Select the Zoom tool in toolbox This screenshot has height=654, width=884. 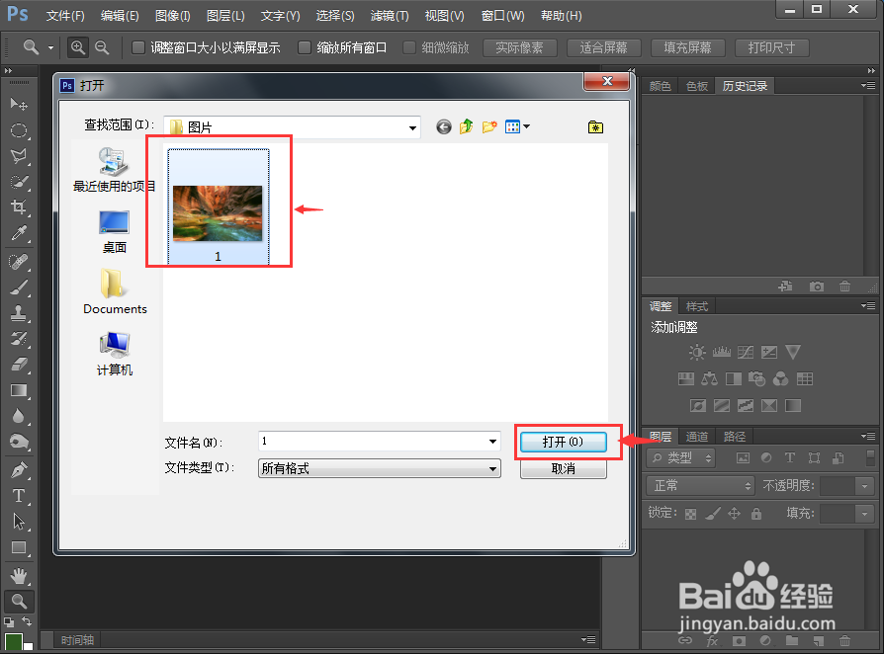point(19,601)
